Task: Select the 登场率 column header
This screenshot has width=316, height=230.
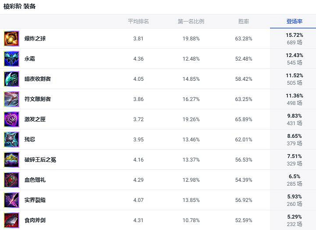Action: [x=294, y=21]
